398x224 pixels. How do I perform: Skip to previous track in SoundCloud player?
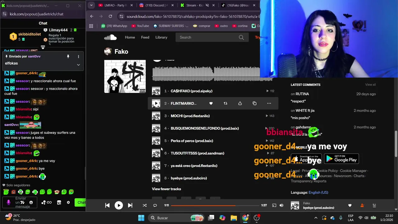(107, 205)
